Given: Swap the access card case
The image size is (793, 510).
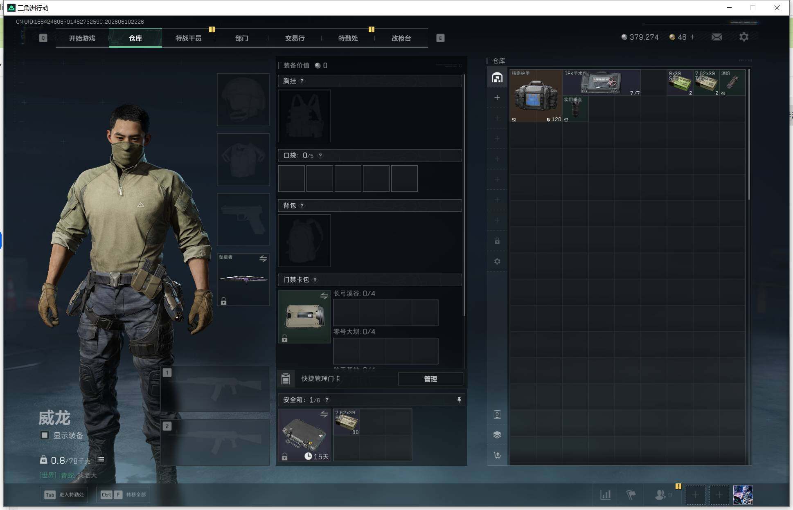Looking at the screenshot, I should 324,296.
